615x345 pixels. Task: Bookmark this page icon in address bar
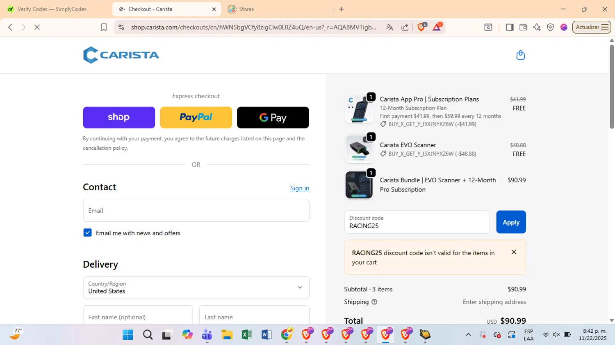tap(104, 27)
